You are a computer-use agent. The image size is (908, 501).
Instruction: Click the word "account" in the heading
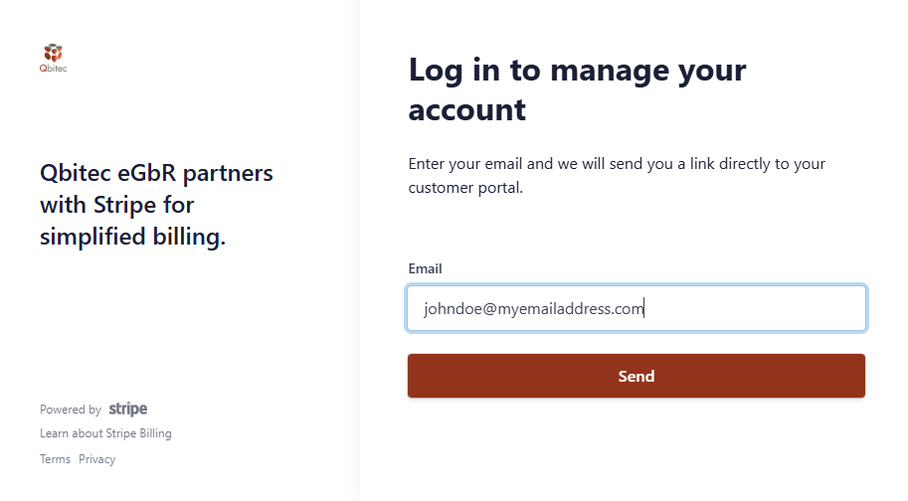(466, 109)
